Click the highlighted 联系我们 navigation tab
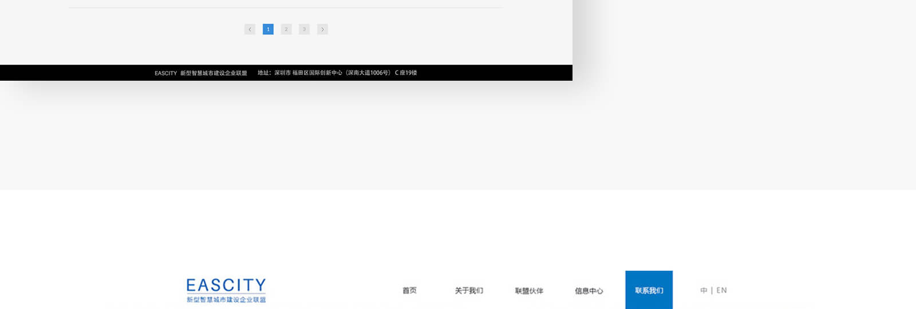Screen dimensions: 916x309 pos(649,290)
